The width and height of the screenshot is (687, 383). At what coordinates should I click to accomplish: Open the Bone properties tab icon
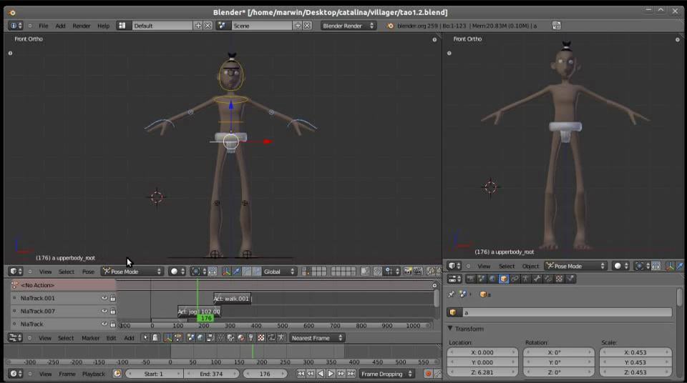point(537,279)
